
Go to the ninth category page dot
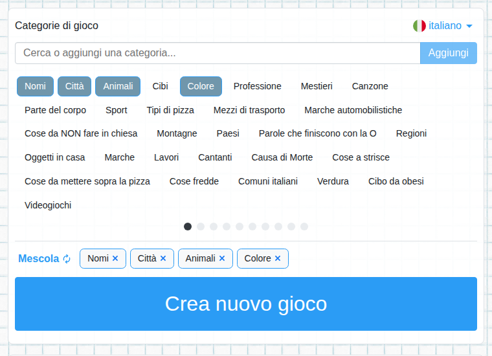tap(291, 227)
